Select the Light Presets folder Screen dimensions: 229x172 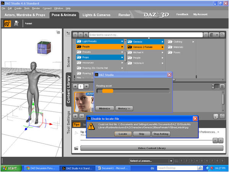[100, 41]
